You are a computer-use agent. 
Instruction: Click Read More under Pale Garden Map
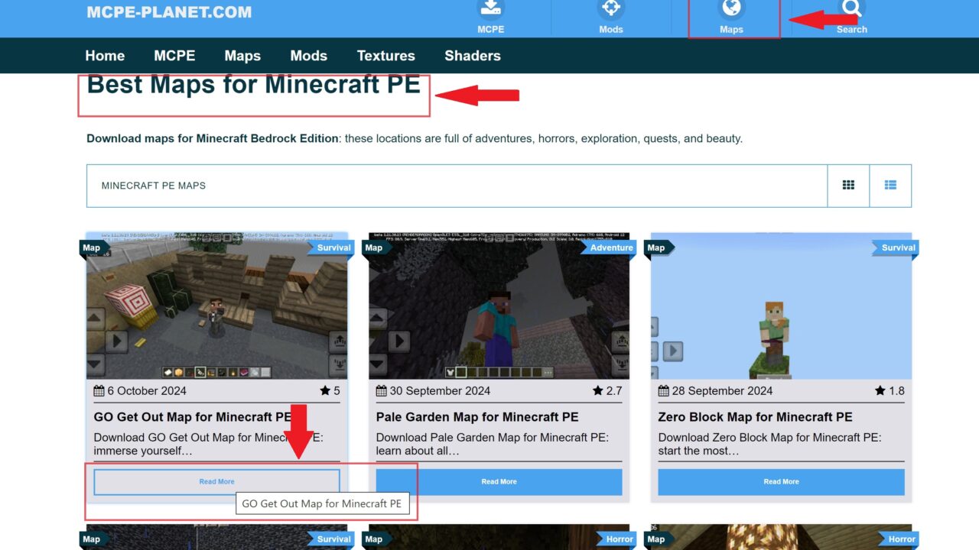[x=499, y=482]
